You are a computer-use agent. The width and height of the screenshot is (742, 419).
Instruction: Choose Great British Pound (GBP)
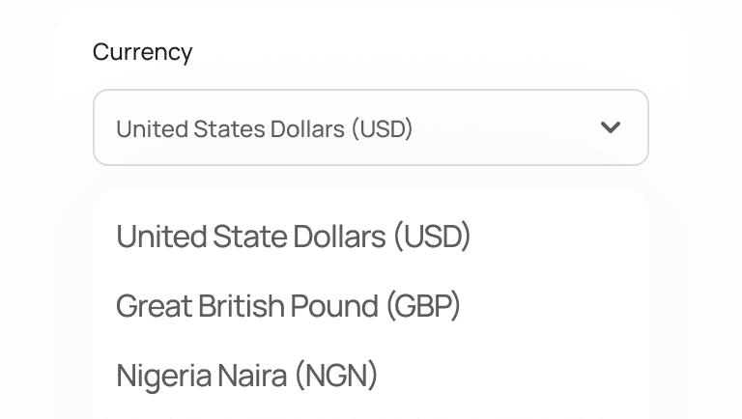[288, 306]
